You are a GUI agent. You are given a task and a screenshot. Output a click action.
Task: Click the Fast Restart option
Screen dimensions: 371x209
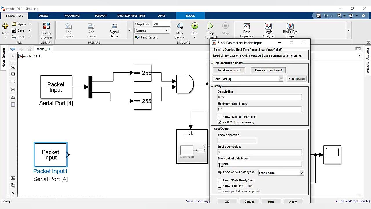146,37
